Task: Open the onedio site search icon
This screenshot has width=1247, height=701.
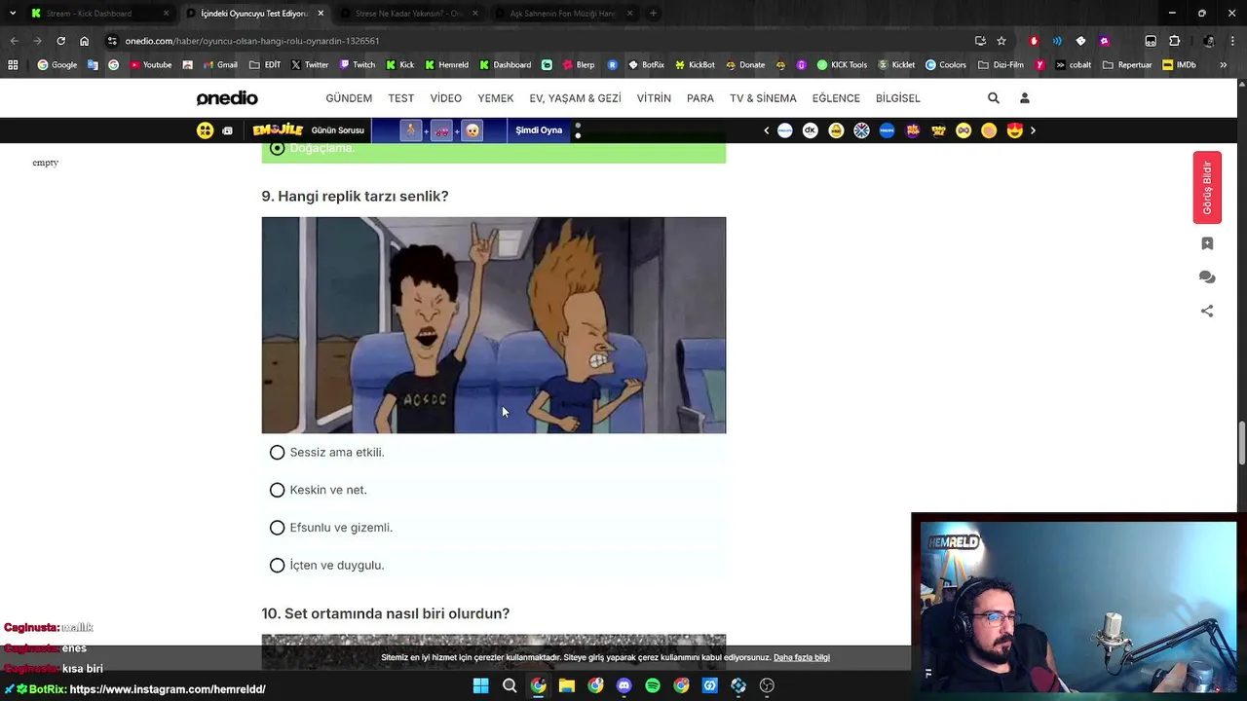Action: coord(993,98)
